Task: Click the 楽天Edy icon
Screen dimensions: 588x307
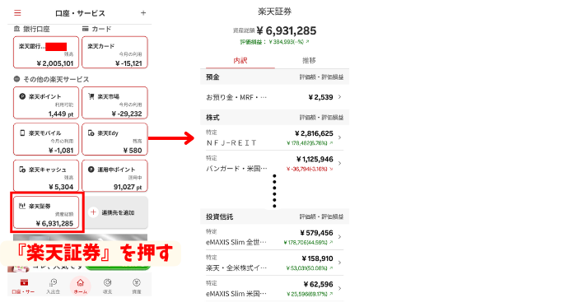Action: 91,133
